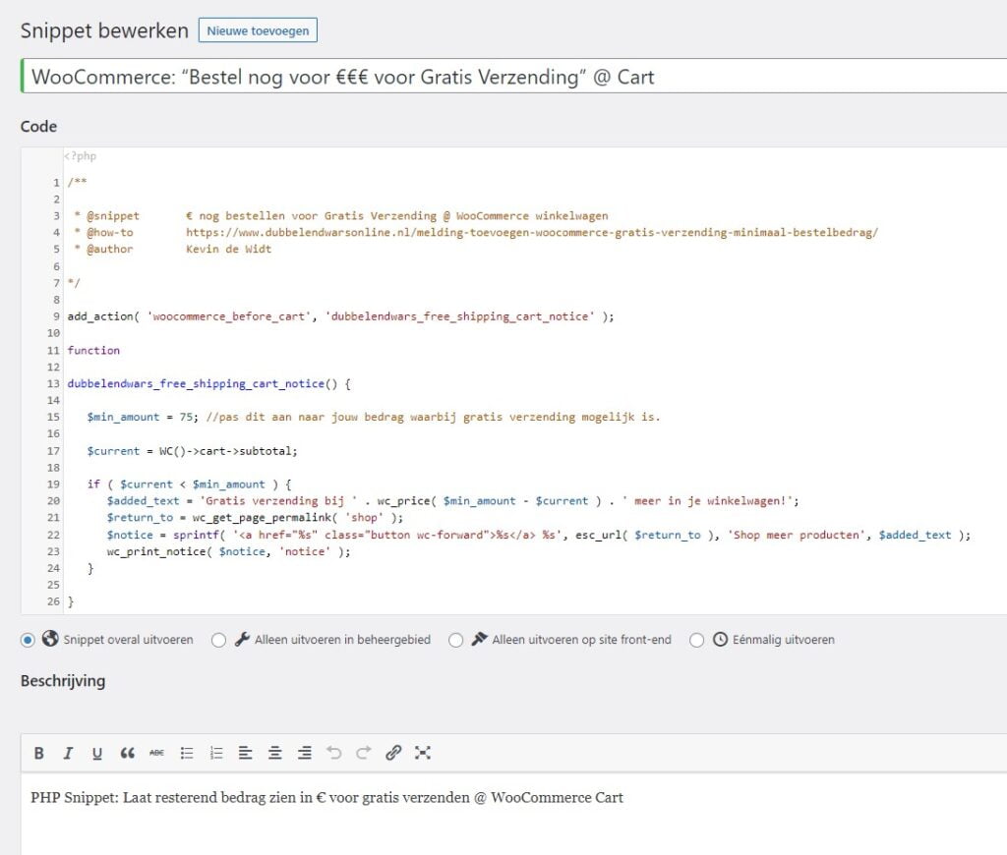Select 'Snippet overal uitvoeren' radio option
The image size is (1007, 855).
pos(28,640)
